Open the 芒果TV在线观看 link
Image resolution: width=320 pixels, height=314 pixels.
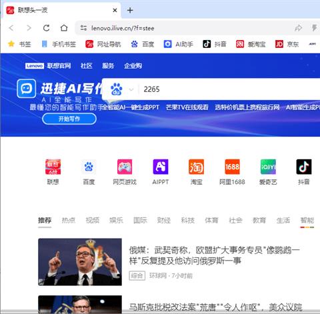point(187,107)
